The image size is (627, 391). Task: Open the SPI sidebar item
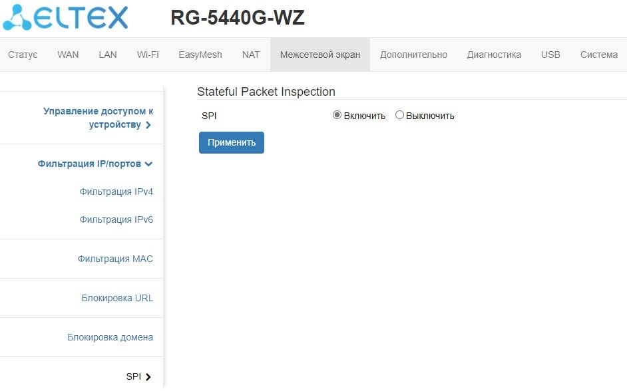138,376
